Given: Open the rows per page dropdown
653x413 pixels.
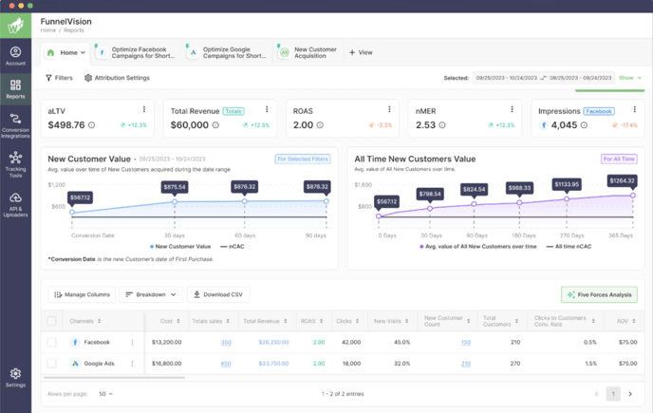Looking at the screenshot, I should pos(104,394).
